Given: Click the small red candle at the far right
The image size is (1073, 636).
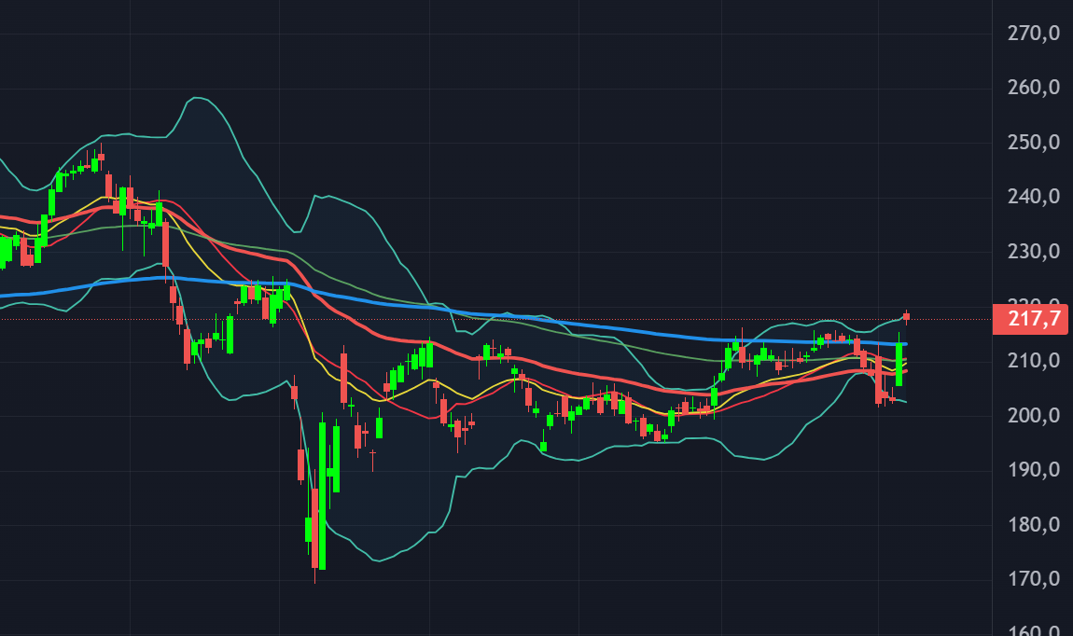Looking at the screenshot, I should coord(906,316).
